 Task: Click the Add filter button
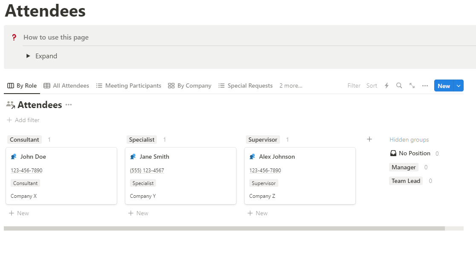[23, 120]
